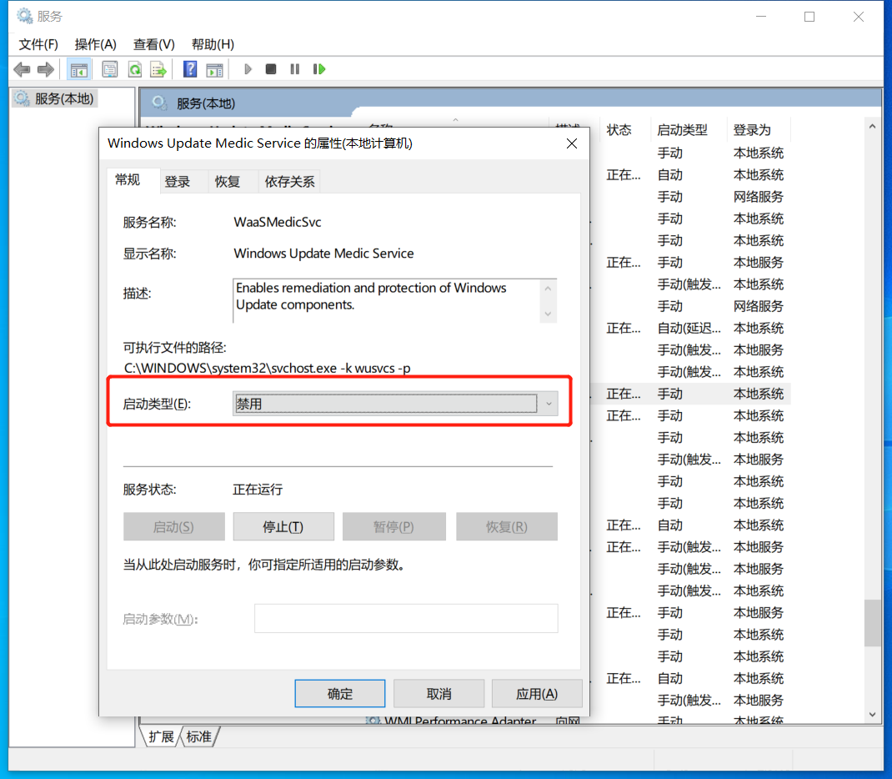892x779 pixels.
Task: Click the description text box
Action: pos(395,301)
